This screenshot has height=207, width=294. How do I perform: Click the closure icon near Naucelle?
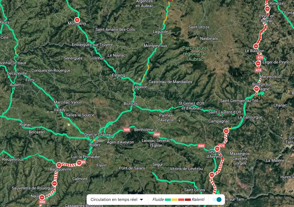[42, 197]
